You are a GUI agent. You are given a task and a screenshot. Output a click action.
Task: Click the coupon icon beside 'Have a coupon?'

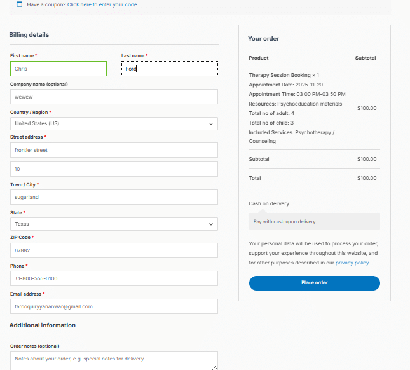click(x=19, y=4)
